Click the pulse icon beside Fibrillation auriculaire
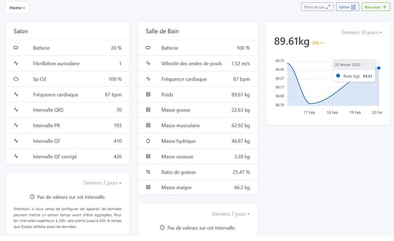This screenshot has width=394, height=241. [x=16, y=63]
